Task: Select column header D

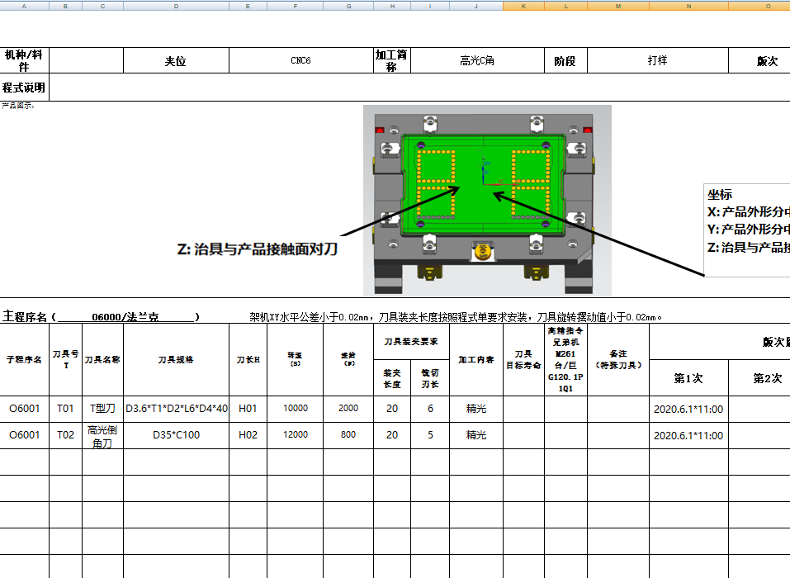Action: click(176, 7)
